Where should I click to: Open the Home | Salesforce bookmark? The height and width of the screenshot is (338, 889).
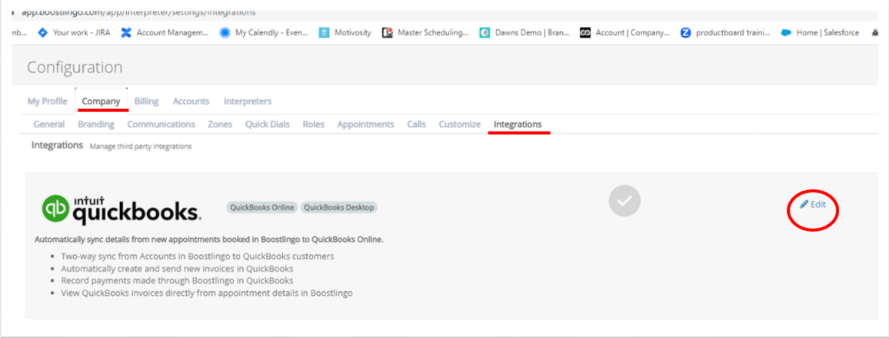coord(820,33)
